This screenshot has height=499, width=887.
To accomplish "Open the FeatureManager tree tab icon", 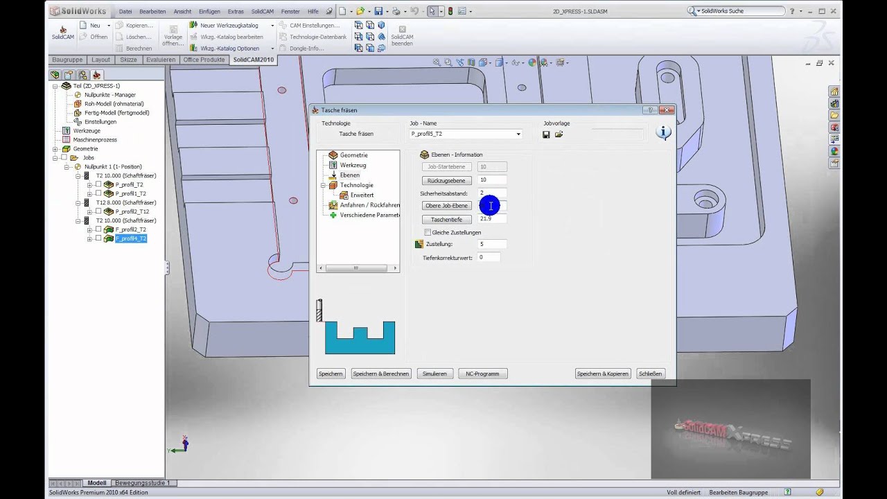I will 55,75.
